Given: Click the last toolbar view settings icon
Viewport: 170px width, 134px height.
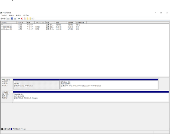Looking at the screenshot, I should (33, 18).
